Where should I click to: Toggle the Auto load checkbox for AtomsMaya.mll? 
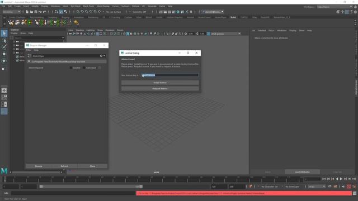coord(84,68)
